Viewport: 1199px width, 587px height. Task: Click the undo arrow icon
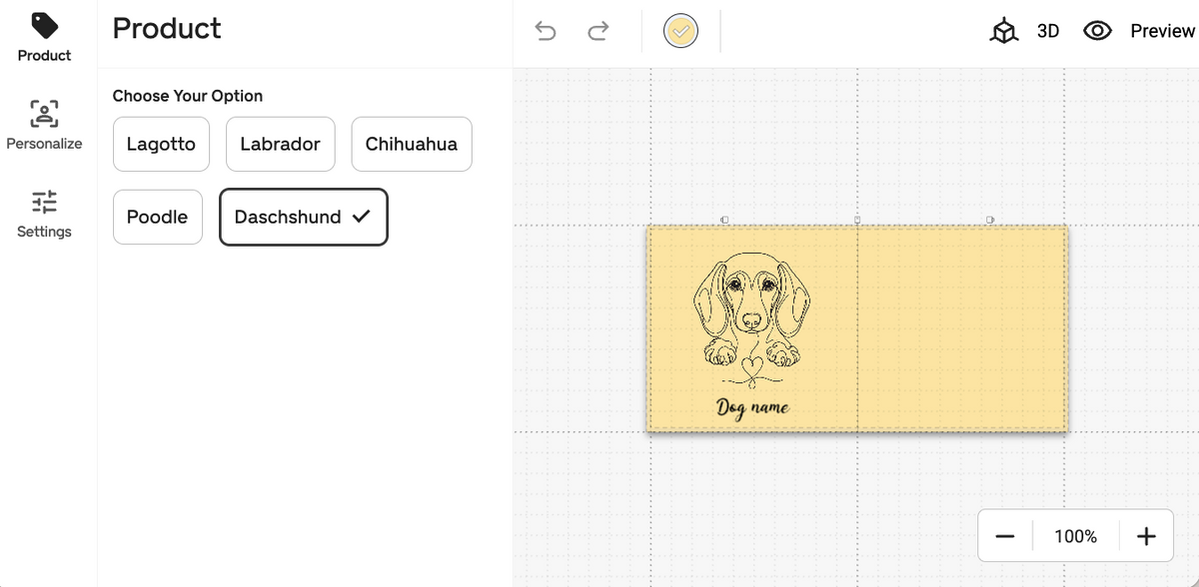click(546, 31)
